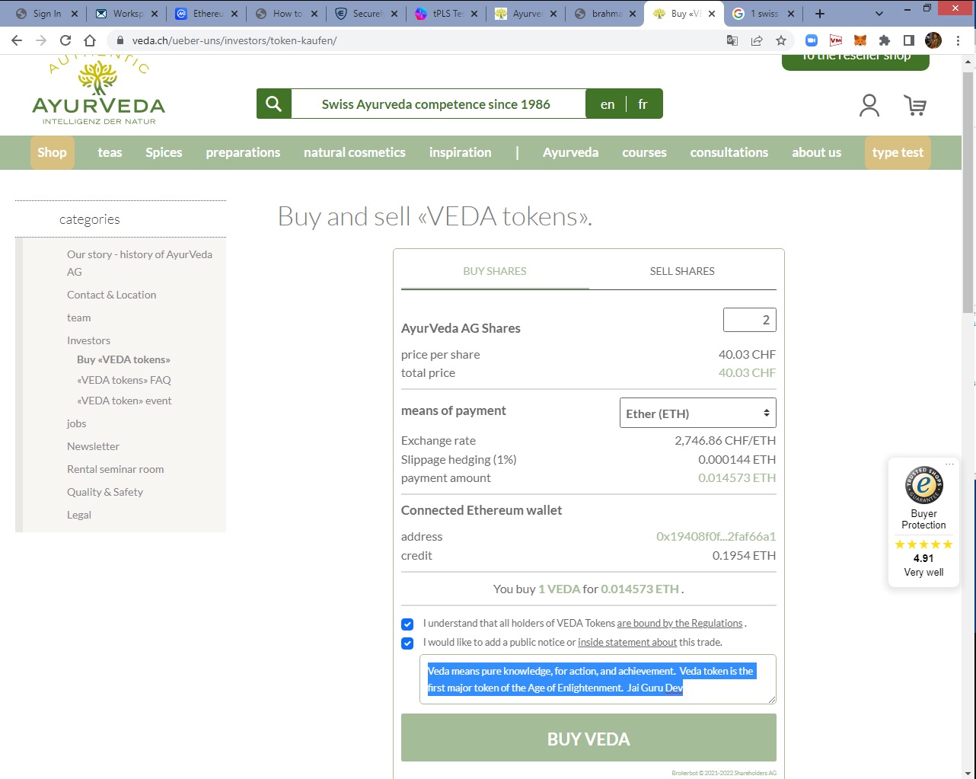976x779 pixels.
Task: Click the site lock icon
Action: [x=120, y=40]
